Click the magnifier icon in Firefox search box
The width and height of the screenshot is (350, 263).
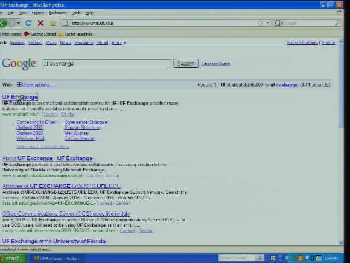point(337,23)
